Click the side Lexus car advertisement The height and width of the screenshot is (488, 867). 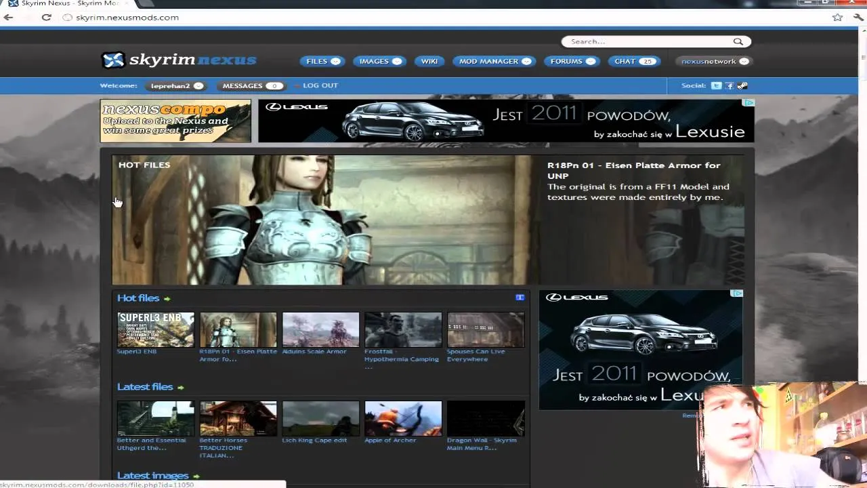[x=641, y=350]
